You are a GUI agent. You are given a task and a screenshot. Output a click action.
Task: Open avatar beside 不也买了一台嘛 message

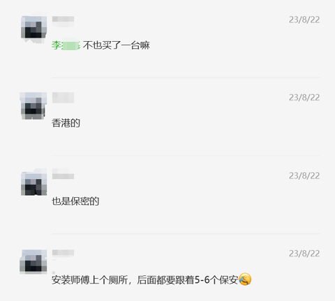tap(34, 29)
